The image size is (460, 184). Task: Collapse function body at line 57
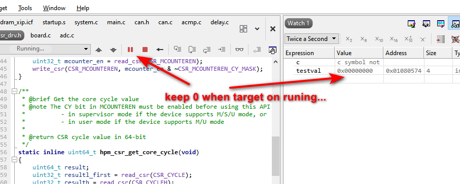14,160
